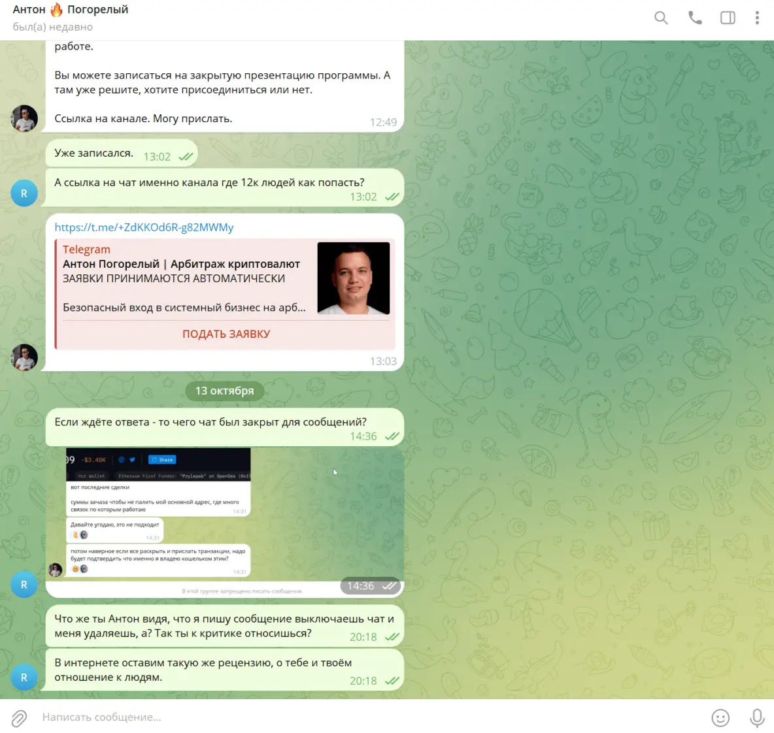Record a voice message with microphone

pyautogui.click(x=757, y=718)
